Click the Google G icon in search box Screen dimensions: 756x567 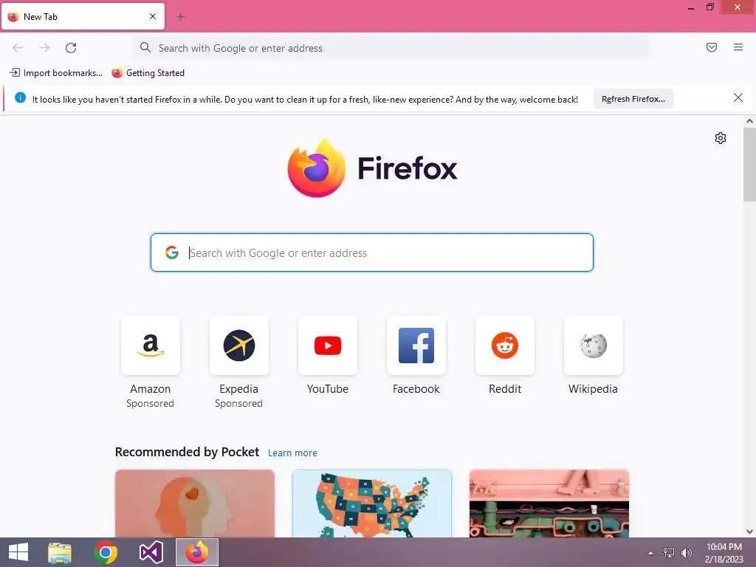(x=172, y=252)
